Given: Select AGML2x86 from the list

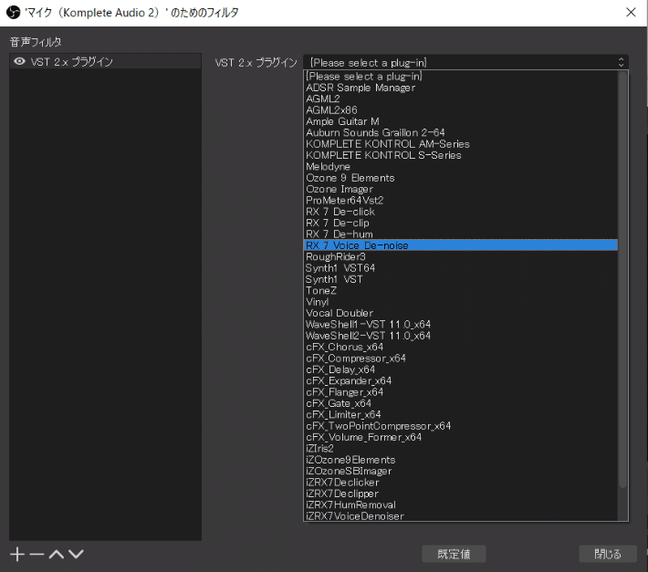Looking at the screenshot, I should pyautogui.click(x=461, y=110).
